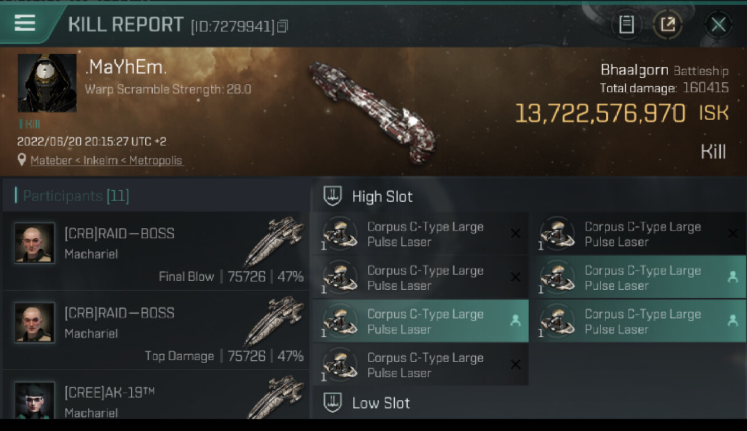
Task: Open the hamburger main menu
Action: point(25,23)
